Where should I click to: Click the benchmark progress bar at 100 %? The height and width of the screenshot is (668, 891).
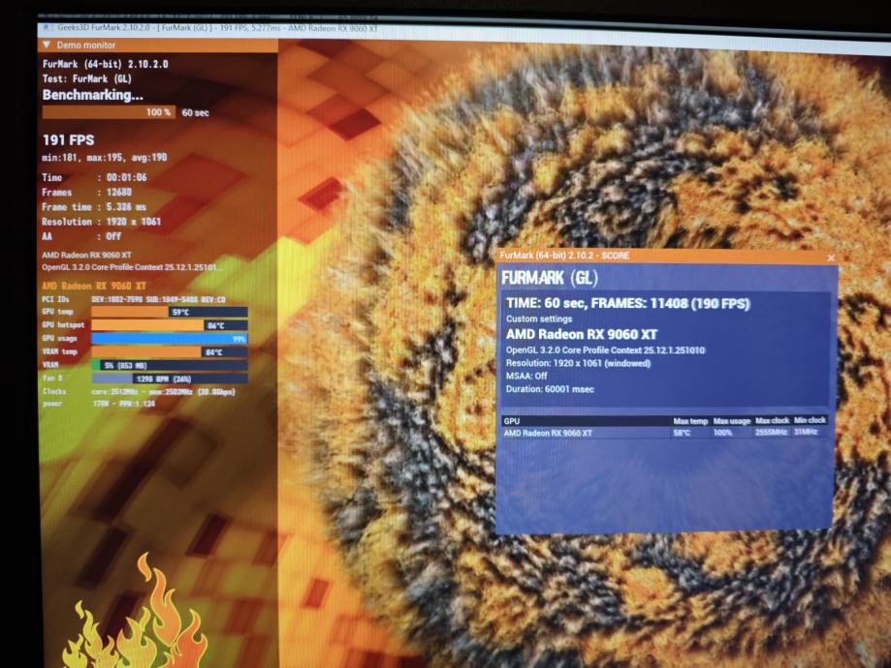[x=109, y=112]
